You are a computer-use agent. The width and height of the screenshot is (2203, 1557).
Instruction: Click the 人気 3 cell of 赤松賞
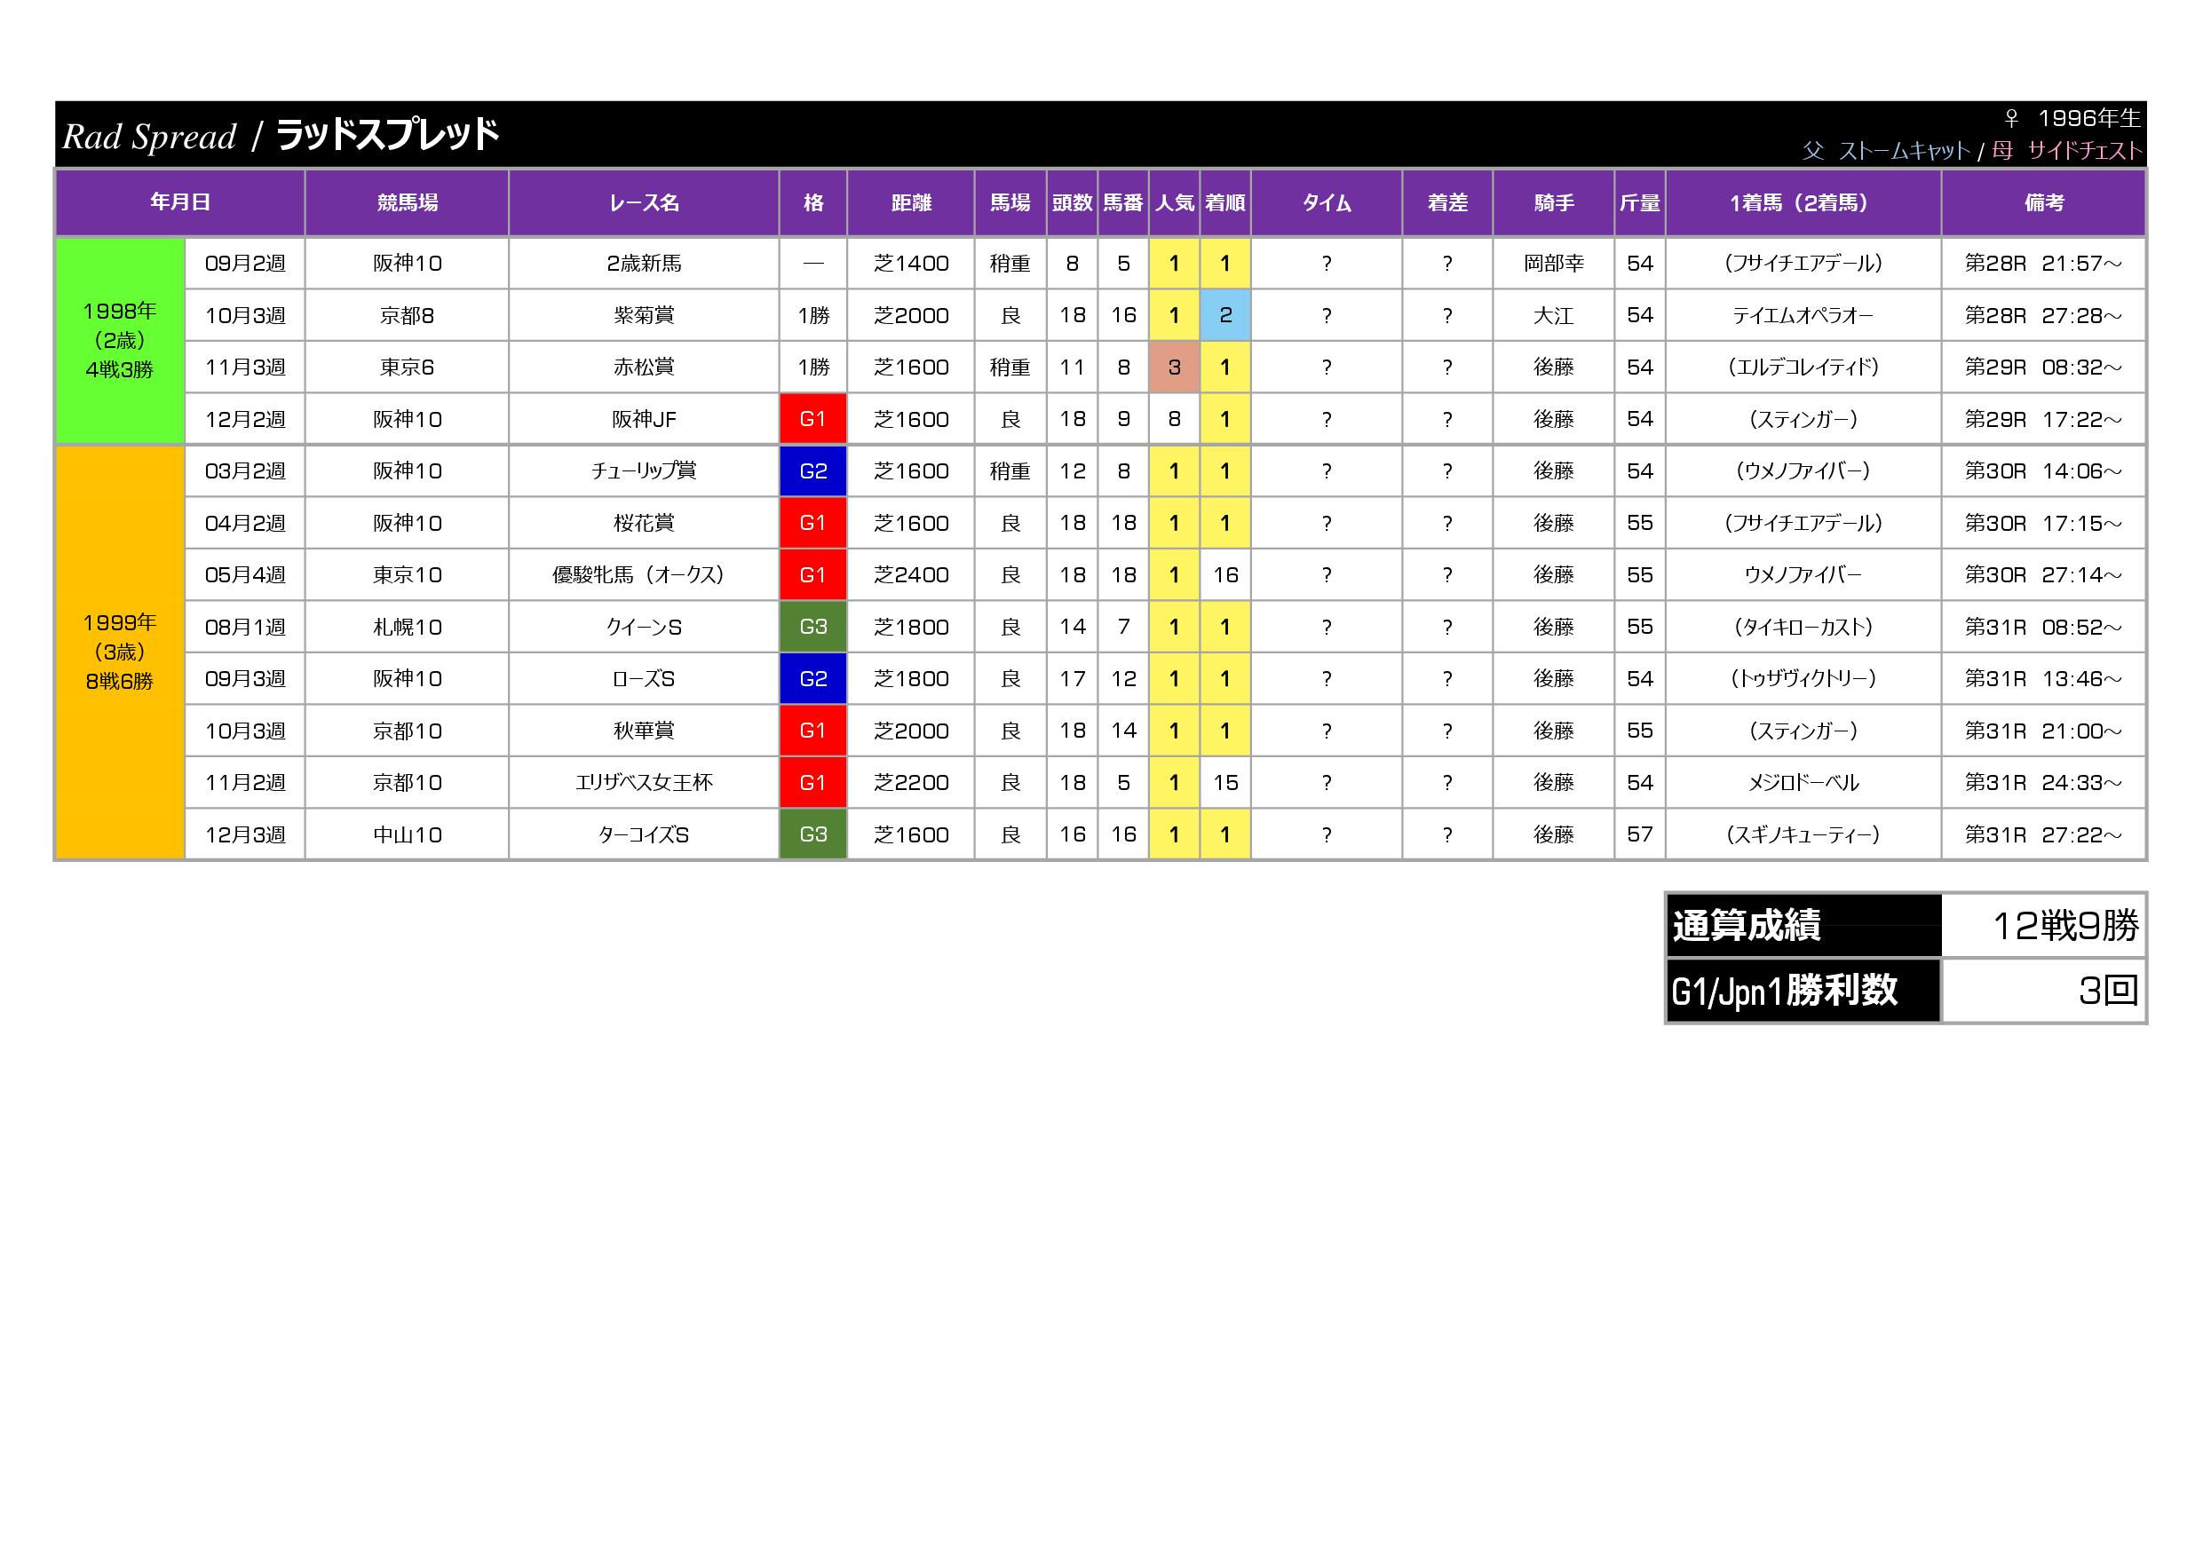pyautogui.click(x=1175, y=367)
